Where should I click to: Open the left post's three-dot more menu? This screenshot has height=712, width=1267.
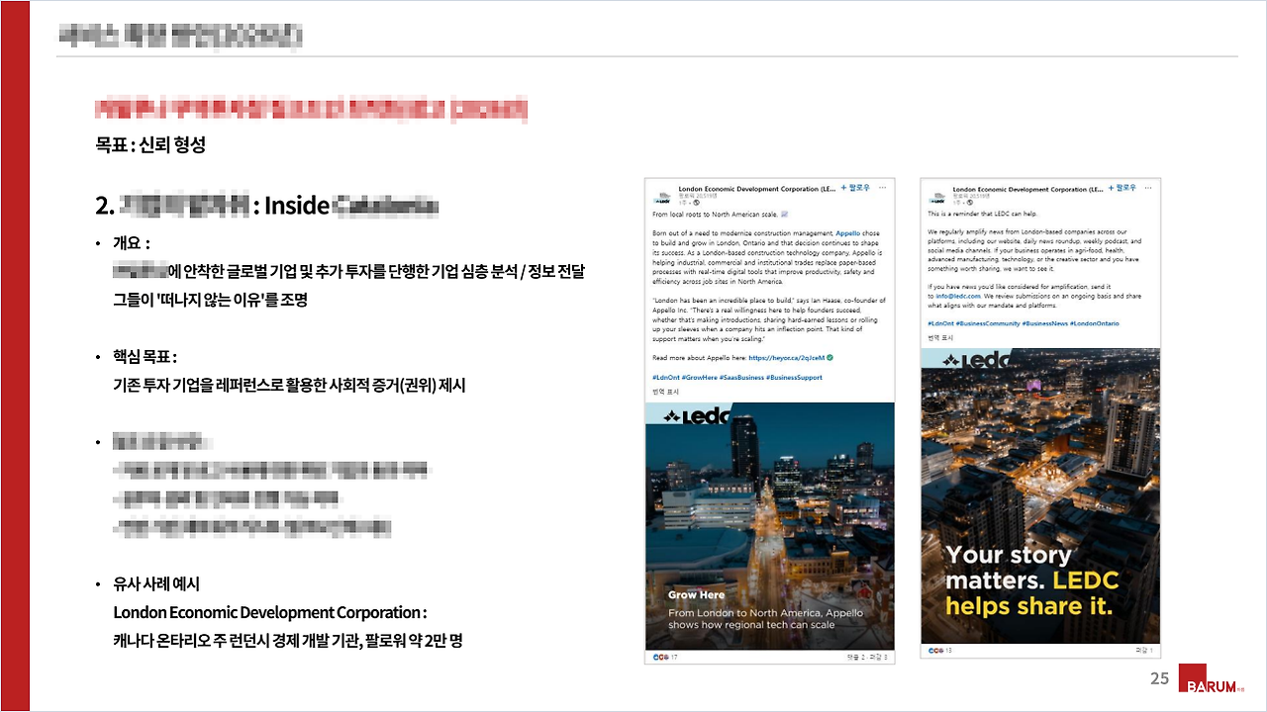click(884, 187)
